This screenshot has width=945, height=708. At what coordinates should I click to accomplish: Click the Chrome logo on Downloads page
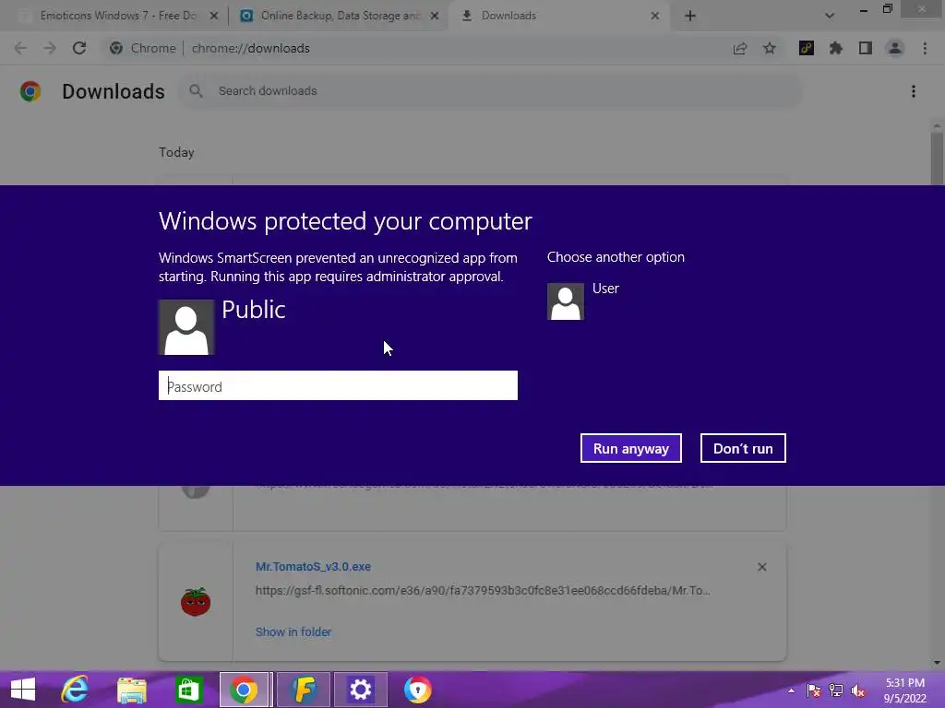coord(30,91)
